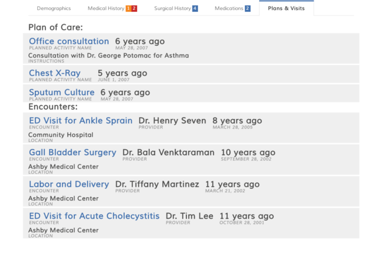382x263 pixels.
Task: Click orange badge on Medical History
Action: click(x=129, y=8)
